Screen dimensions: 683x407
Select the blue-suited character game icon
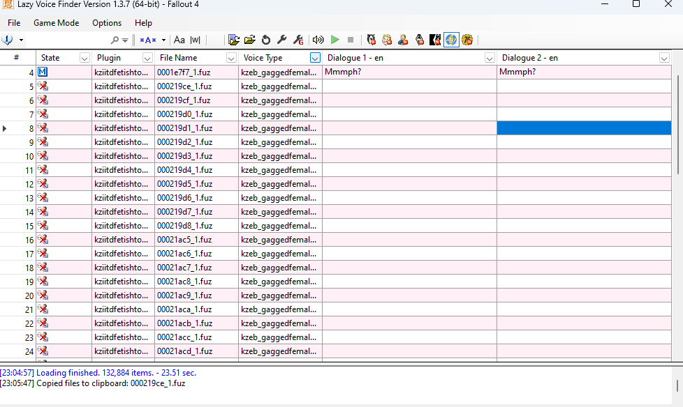pos(403,40)
